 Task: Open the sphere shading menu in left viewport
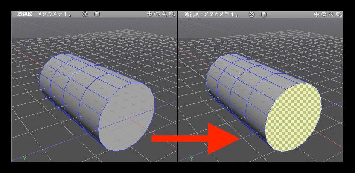(x=172, y=14)
